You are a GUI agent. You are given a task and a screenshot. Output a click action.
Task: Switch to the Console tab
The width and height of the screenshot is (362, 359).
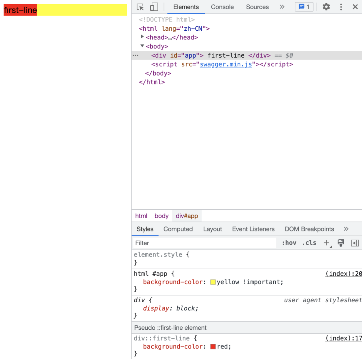tap(222, 7)
